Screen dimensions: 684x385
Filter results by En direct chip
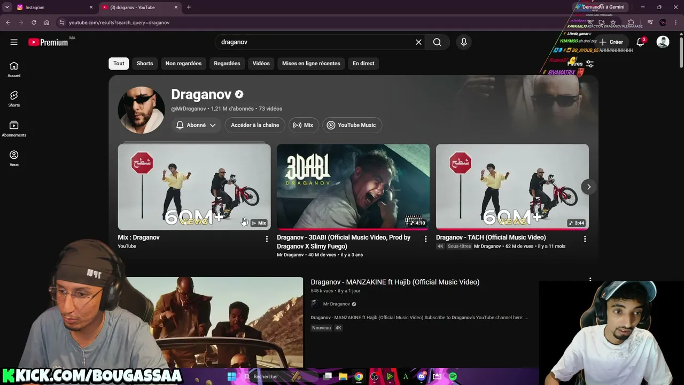[x=363, y=63]
